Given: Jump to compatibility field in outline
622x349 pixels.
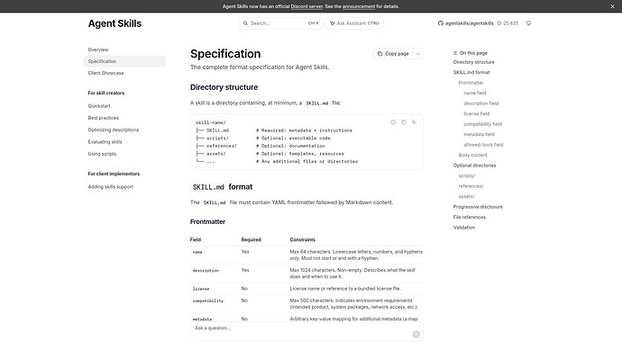Looking at the screenshot, I should (x=483, y=124).
